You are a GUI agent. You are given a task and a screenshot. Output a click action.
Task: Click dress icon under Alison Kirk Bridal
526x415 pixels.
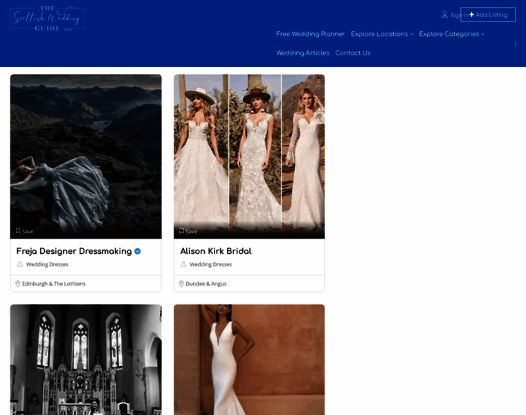pyautogui.click(x=183, y=264)
